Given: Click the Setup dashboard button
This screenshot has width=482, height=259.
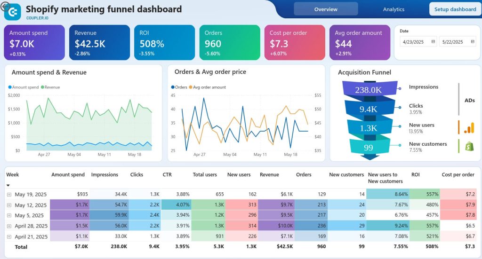Looking at the screenshot, I should pos(455,9).
